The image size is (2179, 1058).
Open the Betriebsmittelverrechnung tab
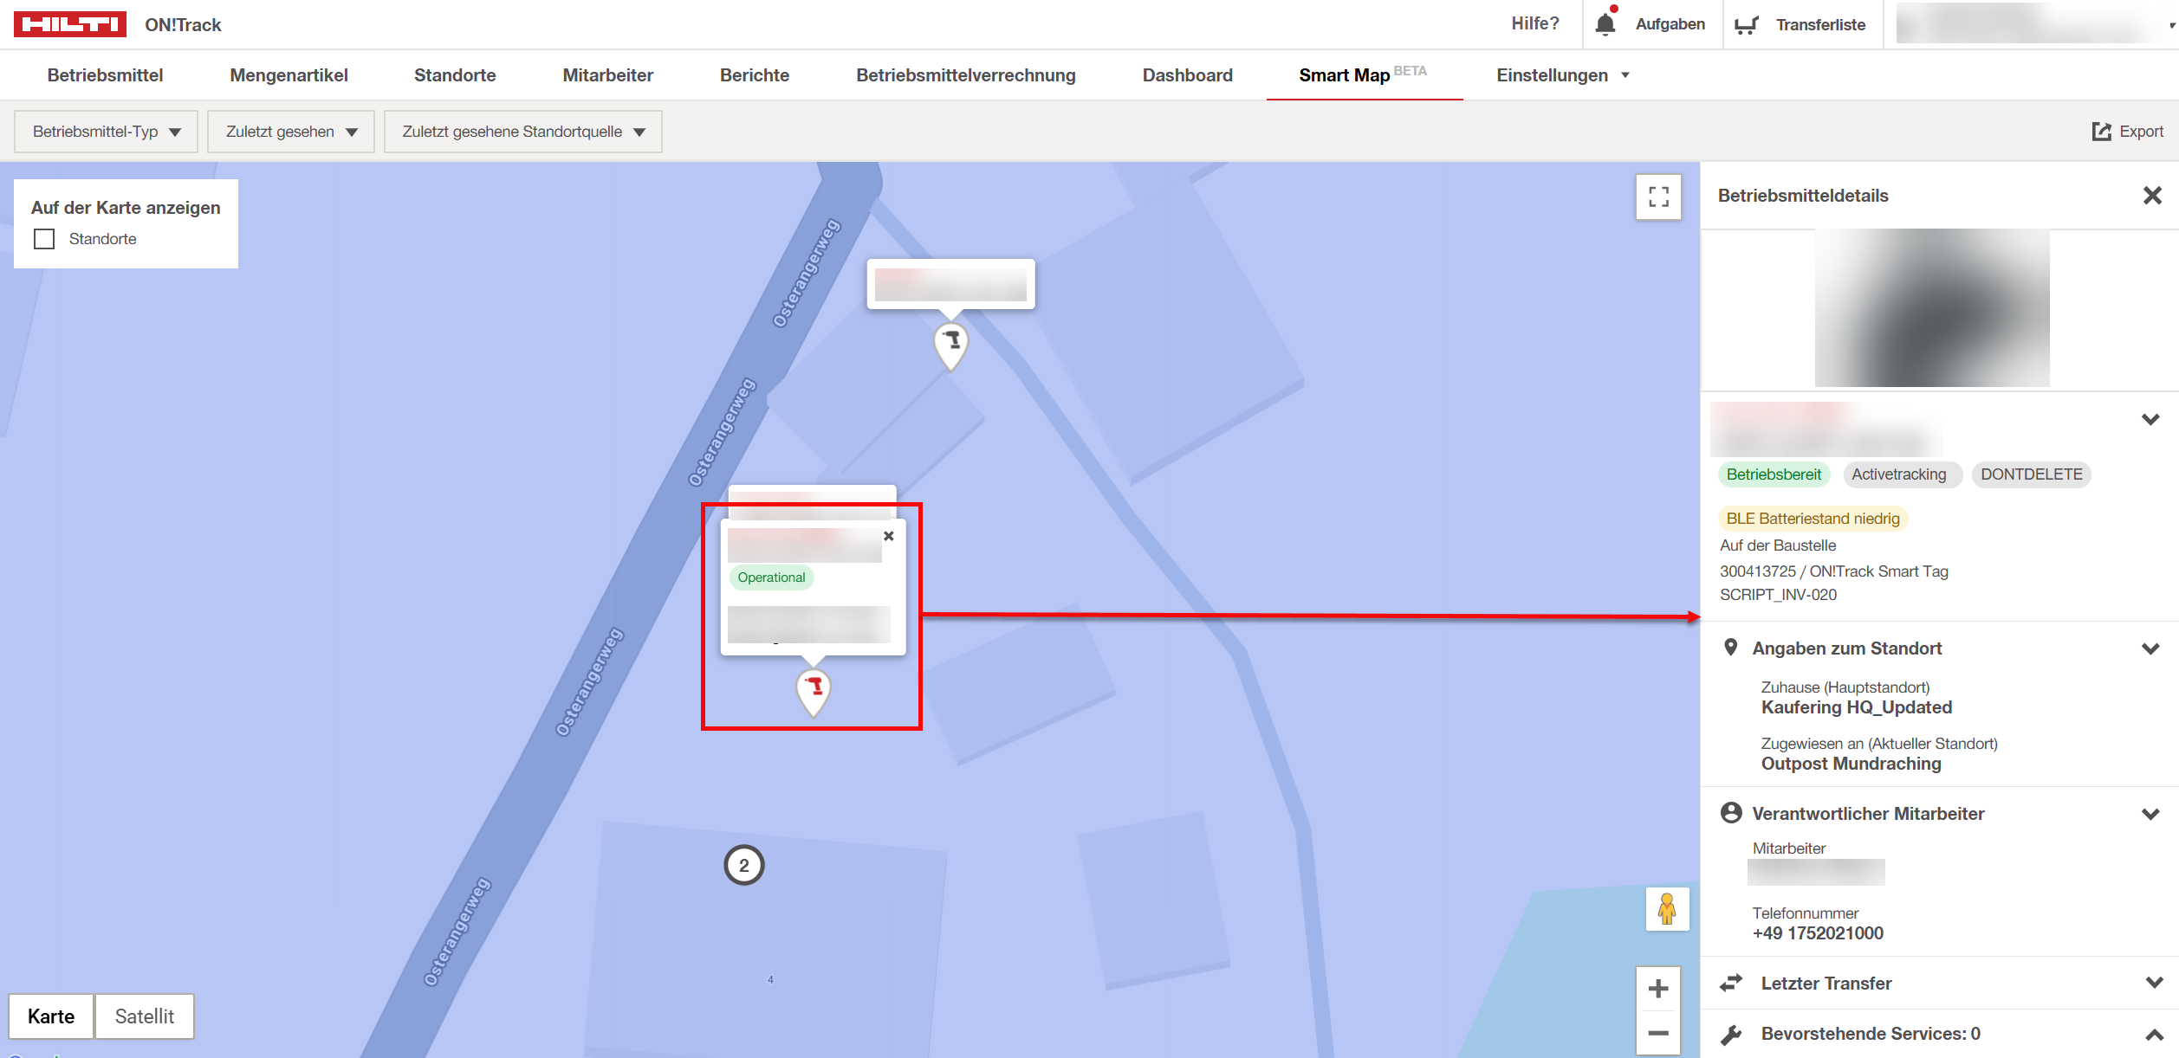966,75
